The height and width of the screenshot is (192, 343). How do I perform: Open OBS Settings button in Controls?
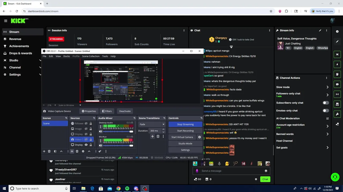point(185,150)
